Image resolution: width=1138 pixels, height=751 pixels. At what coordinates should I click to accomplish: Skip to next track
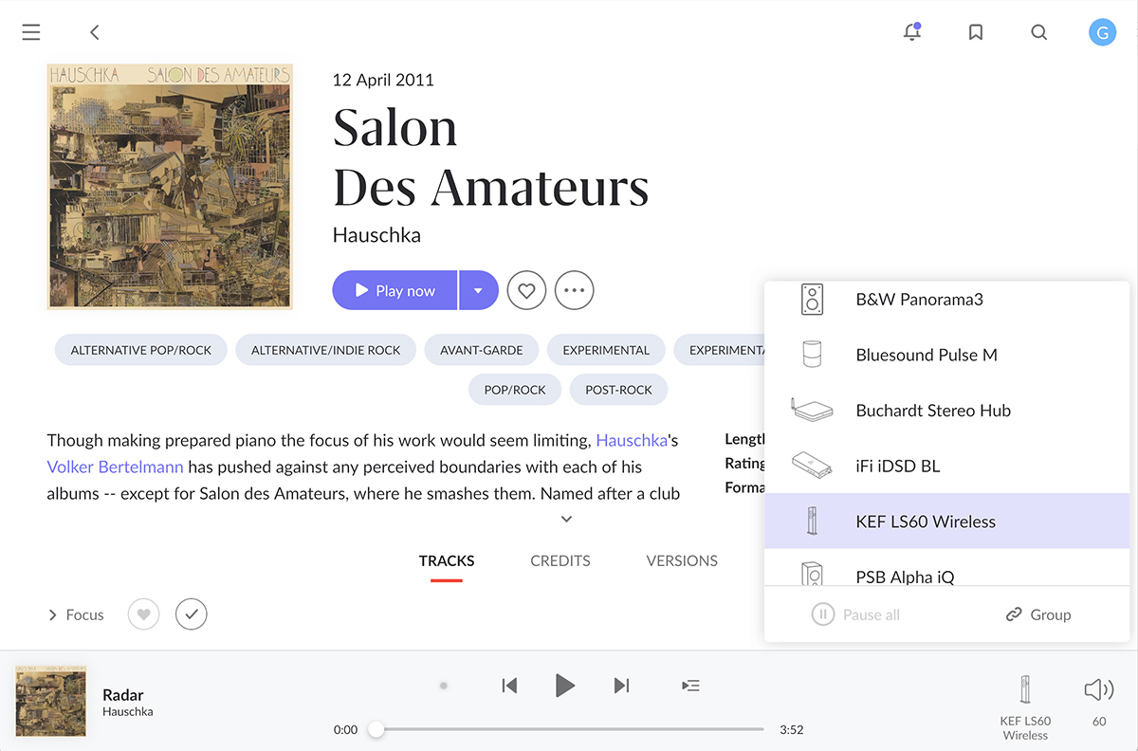coord(621,685)
